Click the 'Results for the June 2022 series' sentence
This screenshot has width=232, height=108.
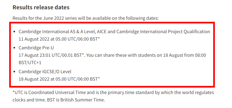tap(86, 18)
